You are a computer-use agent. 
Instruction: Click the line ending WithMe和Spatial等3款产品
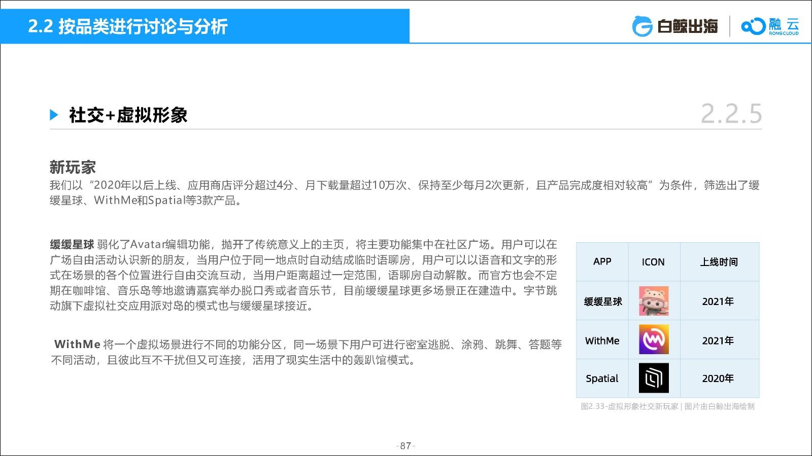tap(148, 201)
